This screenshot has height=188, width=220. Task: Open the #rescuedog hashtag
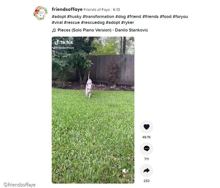pos(93,23)
